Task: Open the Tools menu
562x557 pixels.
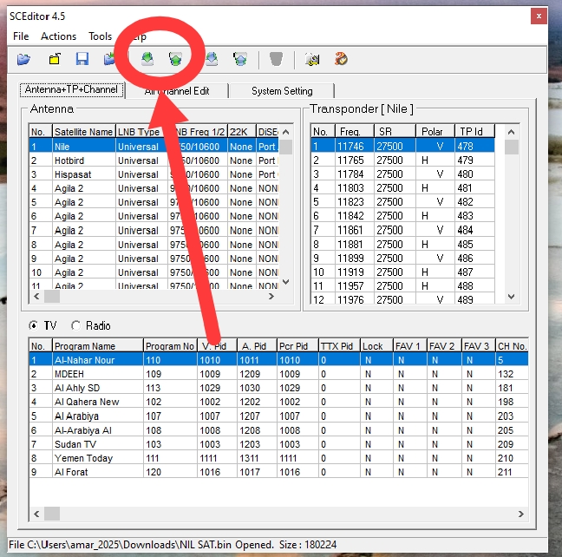Action: click(100, 36)
